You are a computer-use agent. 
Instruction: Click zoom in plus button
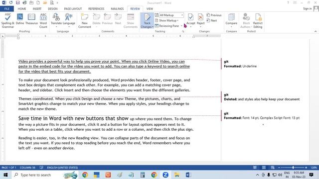click(306, 168)
